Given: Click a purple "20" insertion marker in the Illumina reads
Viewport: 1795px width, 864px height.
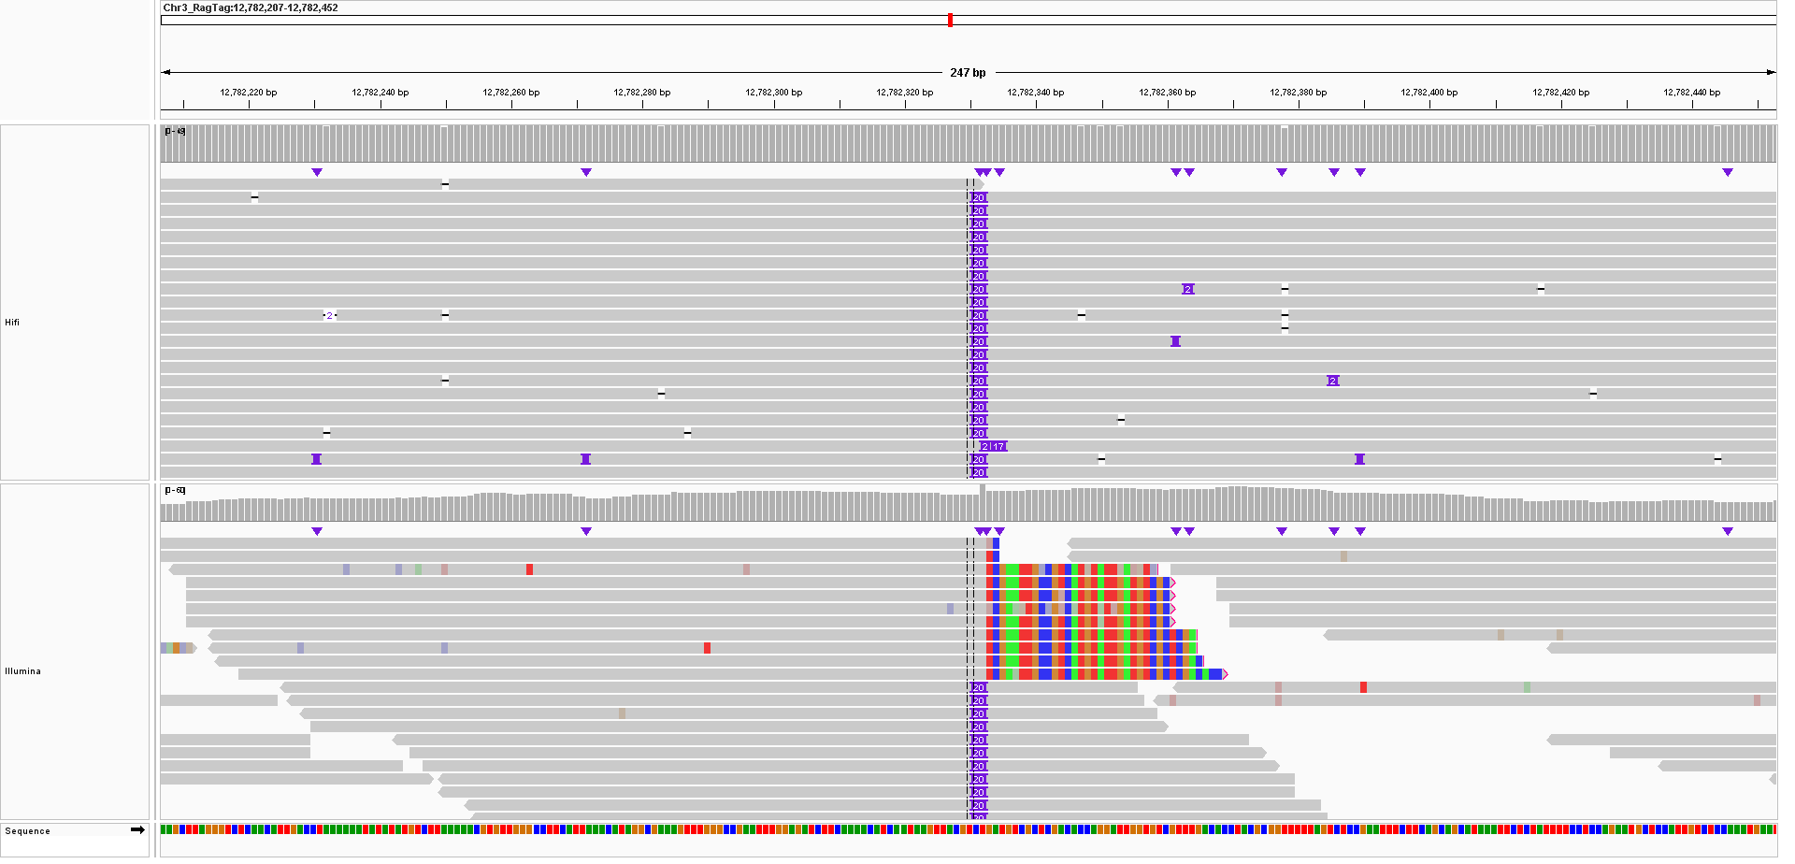Looking at the screenshot, I should click(978, 740).
